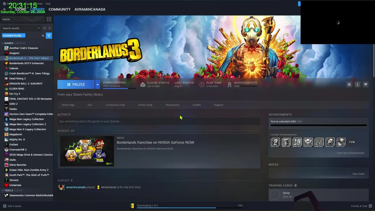Click the Achievements gear icon in header

[x=229, y=84]
